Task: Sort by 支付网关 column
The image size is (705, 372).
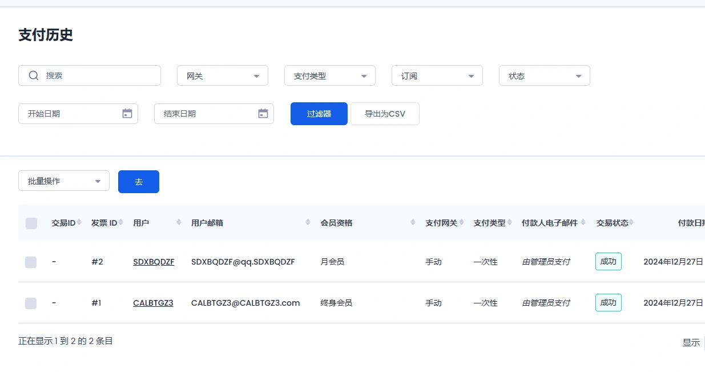Action: pos(461,223)
